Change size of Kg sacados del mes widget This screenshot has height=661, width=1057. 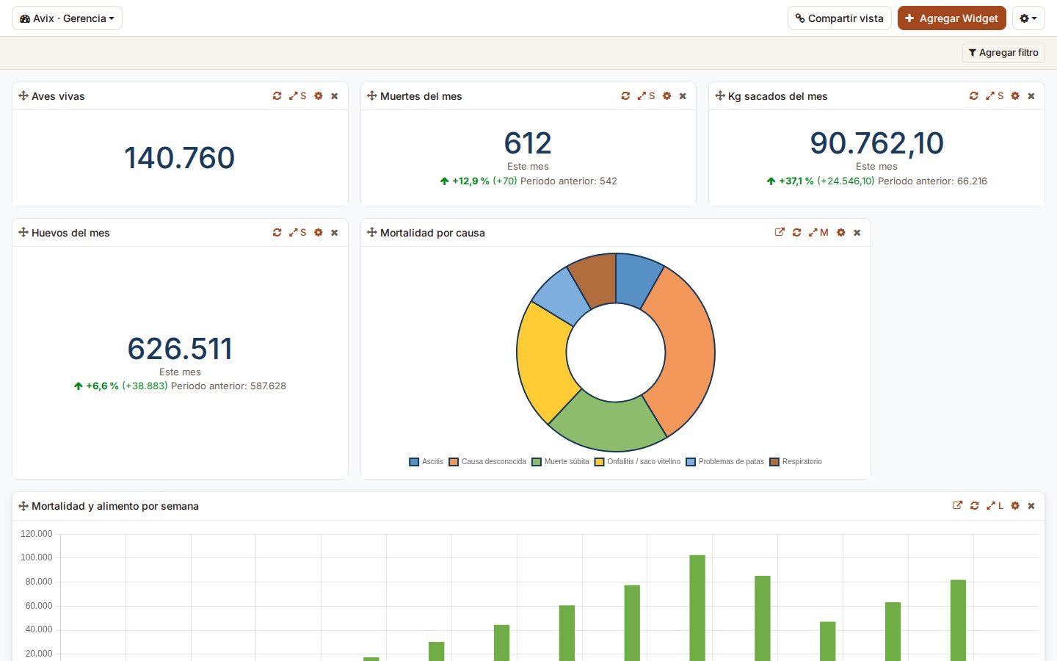pos(995,96)
